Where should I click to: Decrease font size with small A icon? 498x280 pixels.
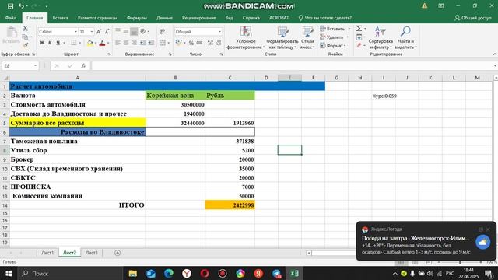tap(107, 31)
